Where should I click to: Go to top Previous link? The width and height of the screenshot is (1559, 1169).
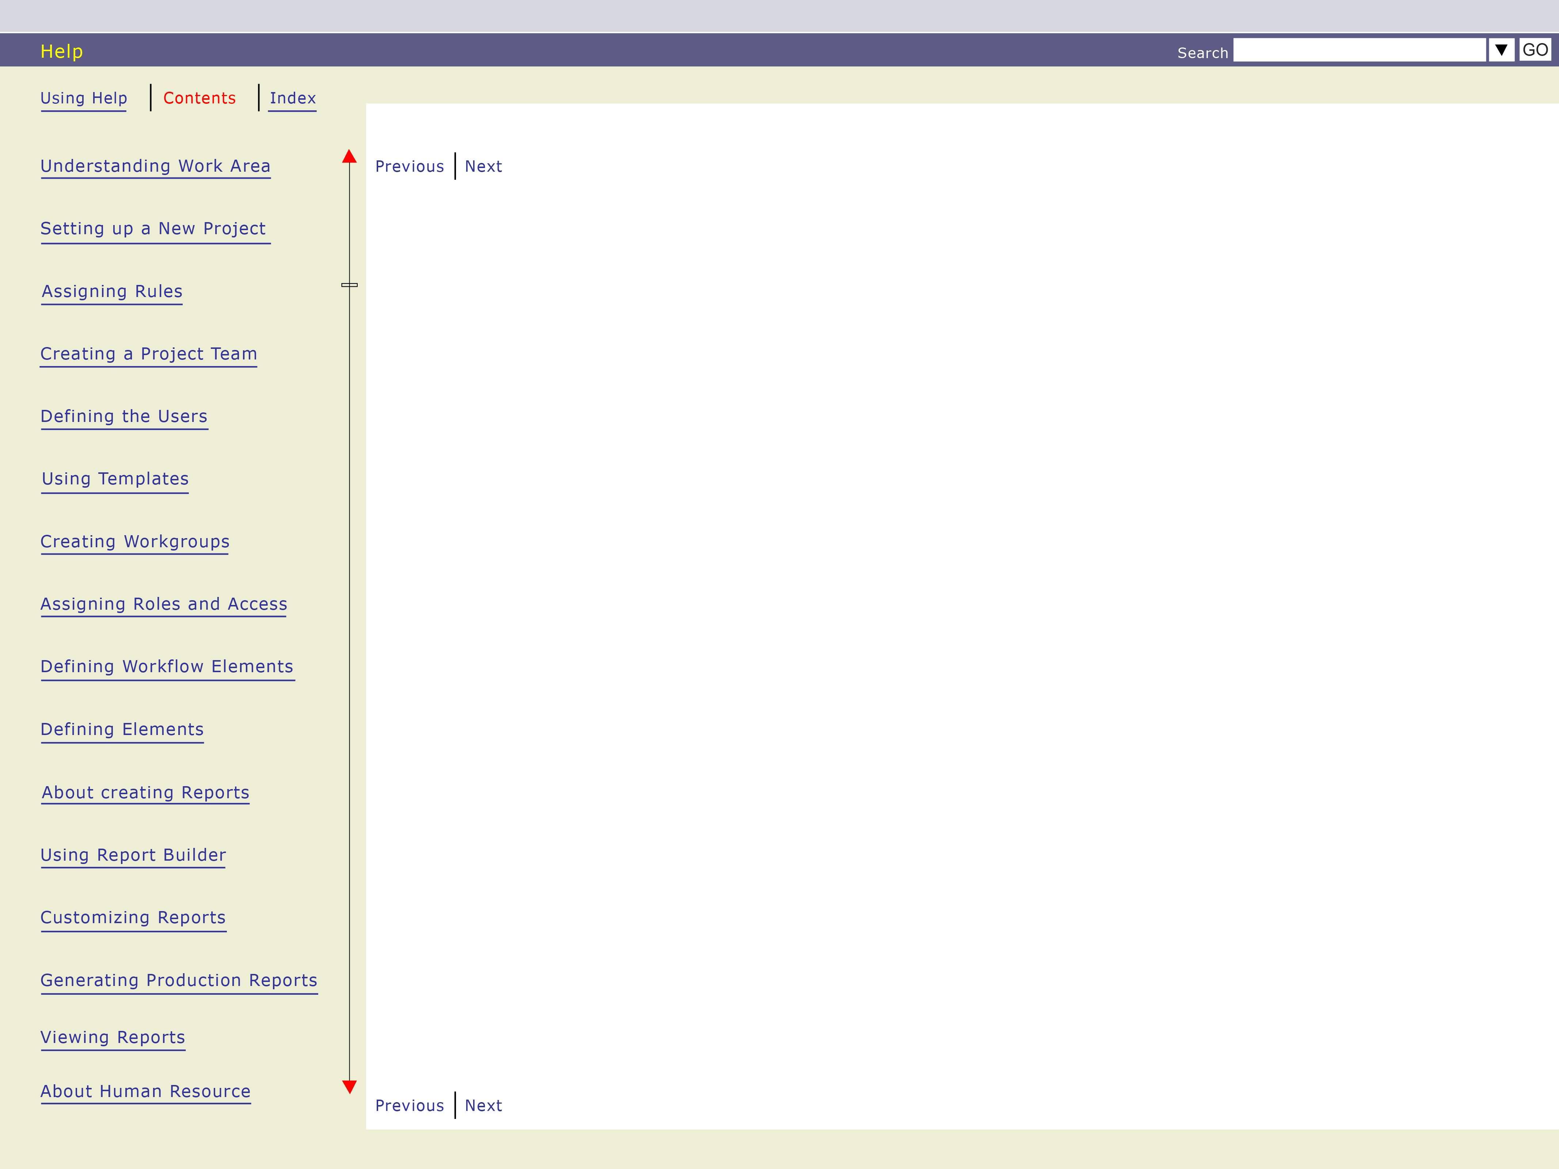(x=410, y=166)
